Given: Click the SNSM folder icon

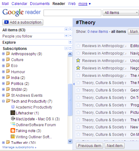Looking at the screenshot, I should 8,89.
